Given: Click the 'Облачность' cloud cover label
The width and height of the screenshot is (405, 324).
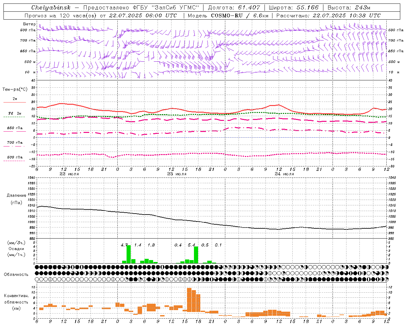Looking at the screenshot, I should tap(16, 274).
